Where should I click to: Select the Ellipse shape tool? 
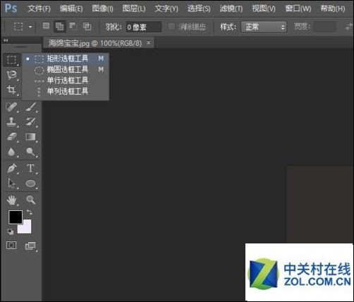[x=31, y=183]
